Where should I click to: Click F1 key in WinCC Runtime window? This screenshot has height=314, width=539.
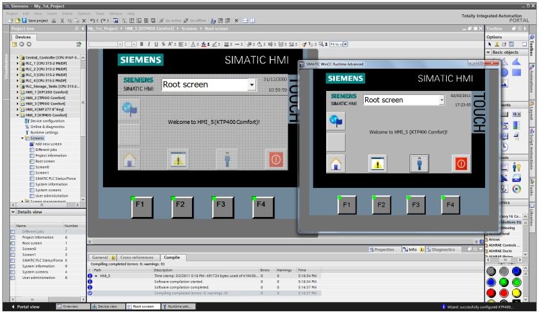346,205
